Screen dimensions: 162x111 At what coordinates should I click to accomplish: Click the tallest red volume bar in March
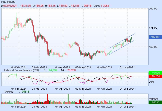point(48,99)
